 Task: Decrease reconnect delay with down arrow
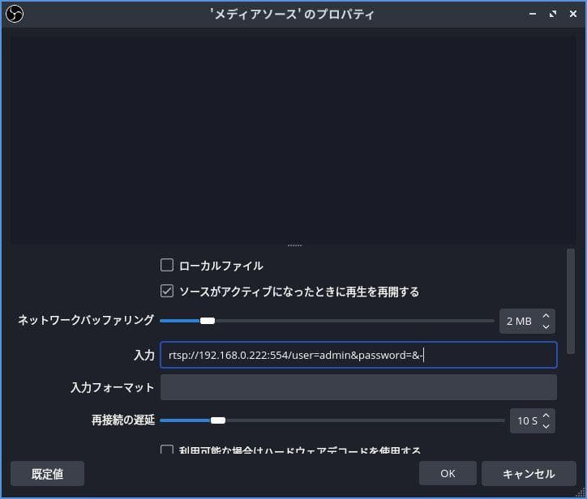click(546, 426)
